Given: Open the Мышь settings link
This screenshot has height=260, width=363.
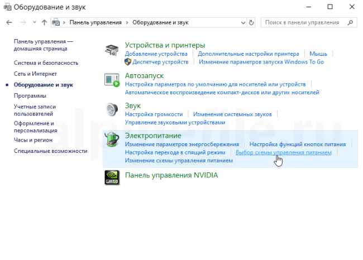Looking at the screenshot, I should pyautogui.click(x=318, y=54).
